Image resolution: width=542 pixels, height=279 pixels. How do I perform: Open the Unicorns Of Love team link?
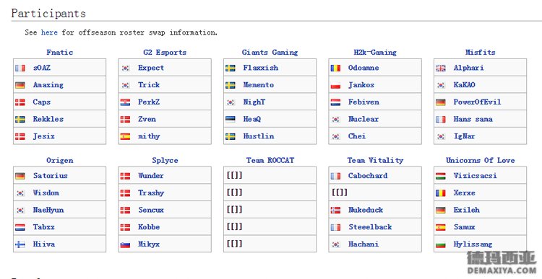[x=480, y=160]
